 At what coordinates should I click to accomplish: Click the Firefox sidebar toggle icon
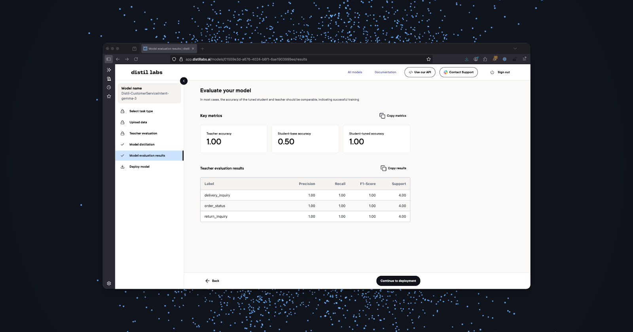109,59
